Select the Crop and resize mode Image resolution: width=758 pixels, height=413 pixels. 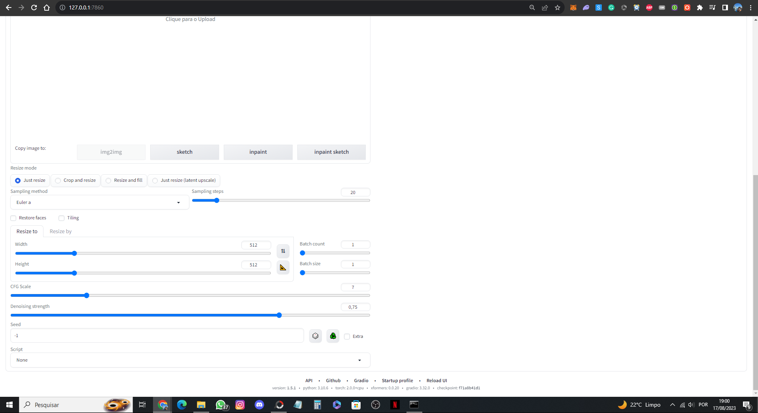[58, 181]
